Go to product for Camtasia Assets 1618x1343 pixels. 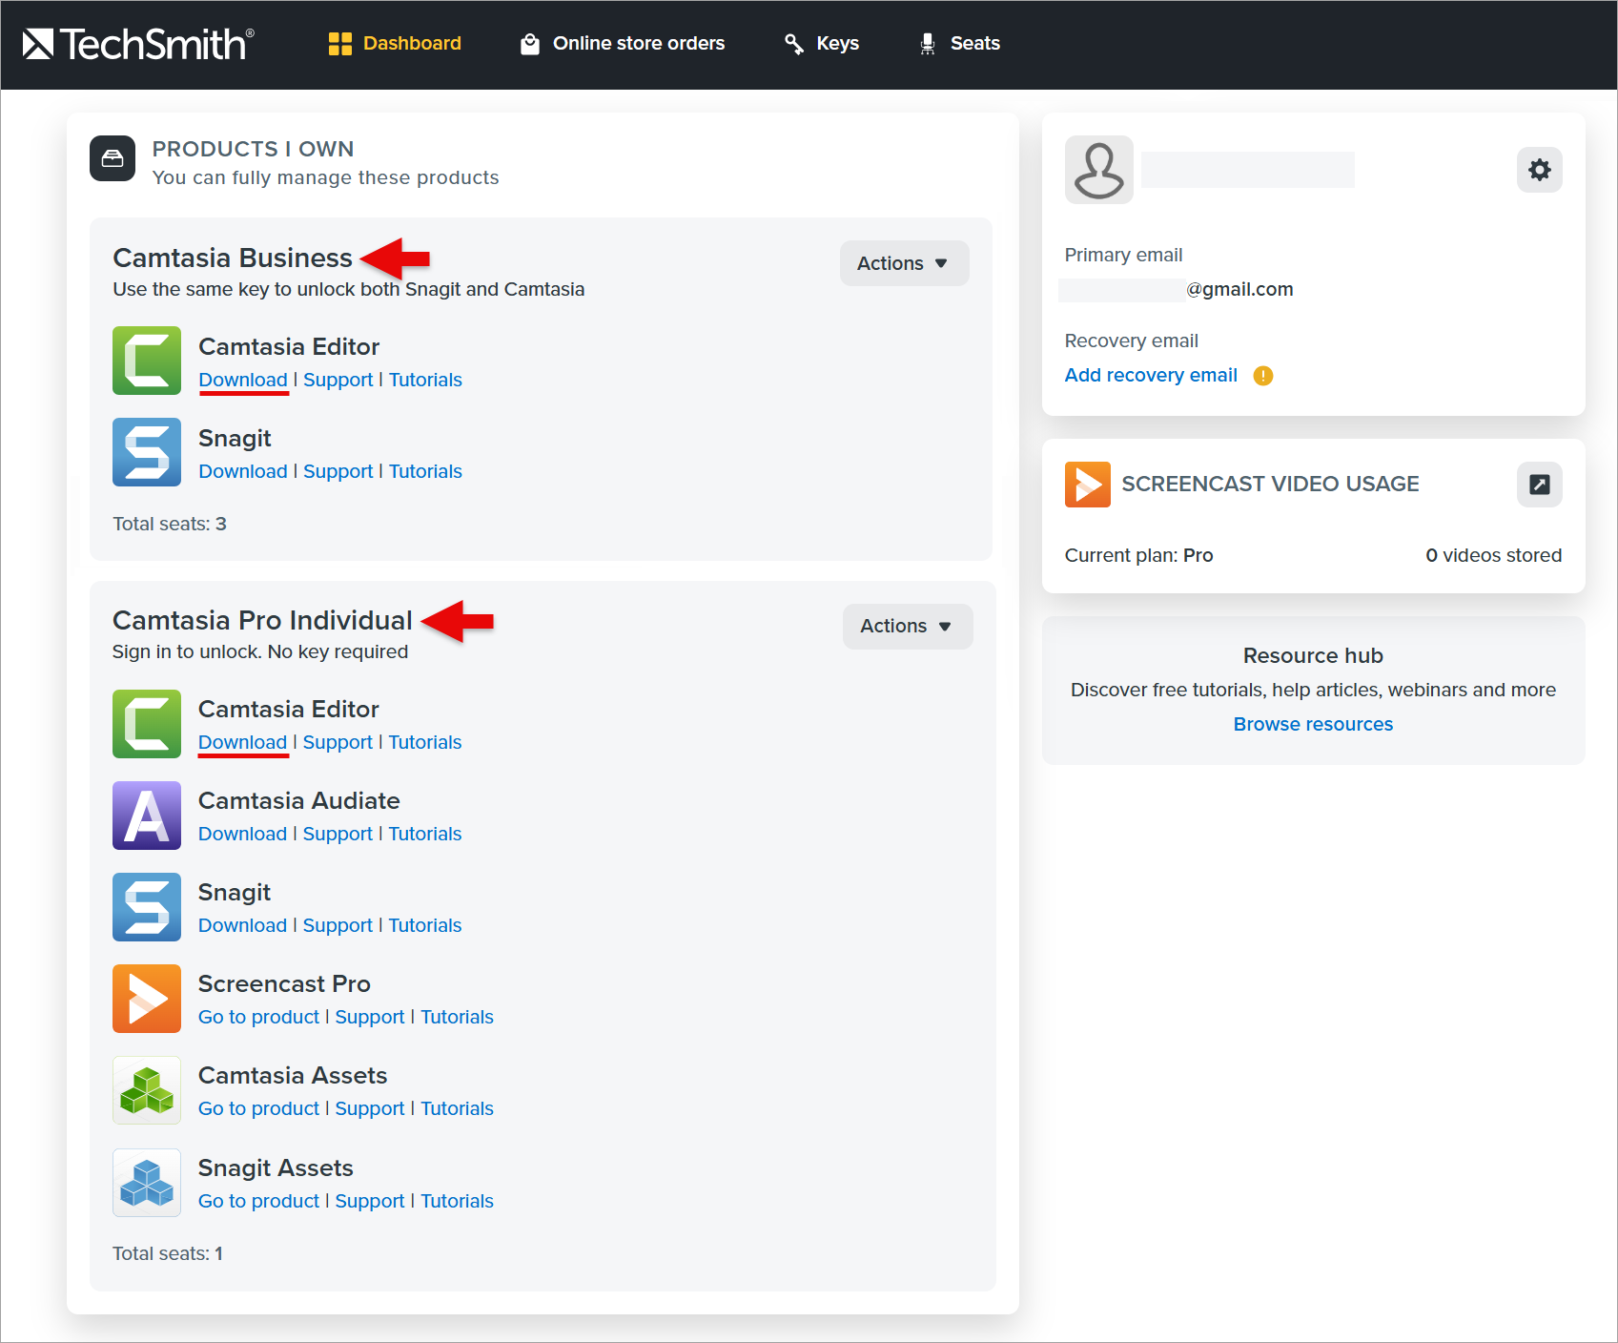(x=259, y=1108)
